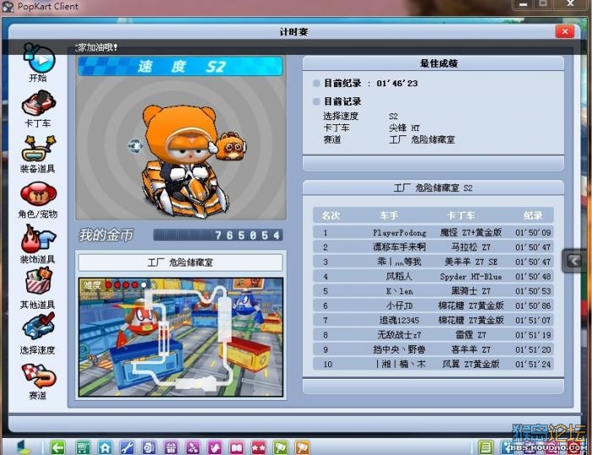This screenshot has height=455, width=592.
Task: Click the 工厂 危险储藏室 S2 ranking title
Action: coord(433,188)
